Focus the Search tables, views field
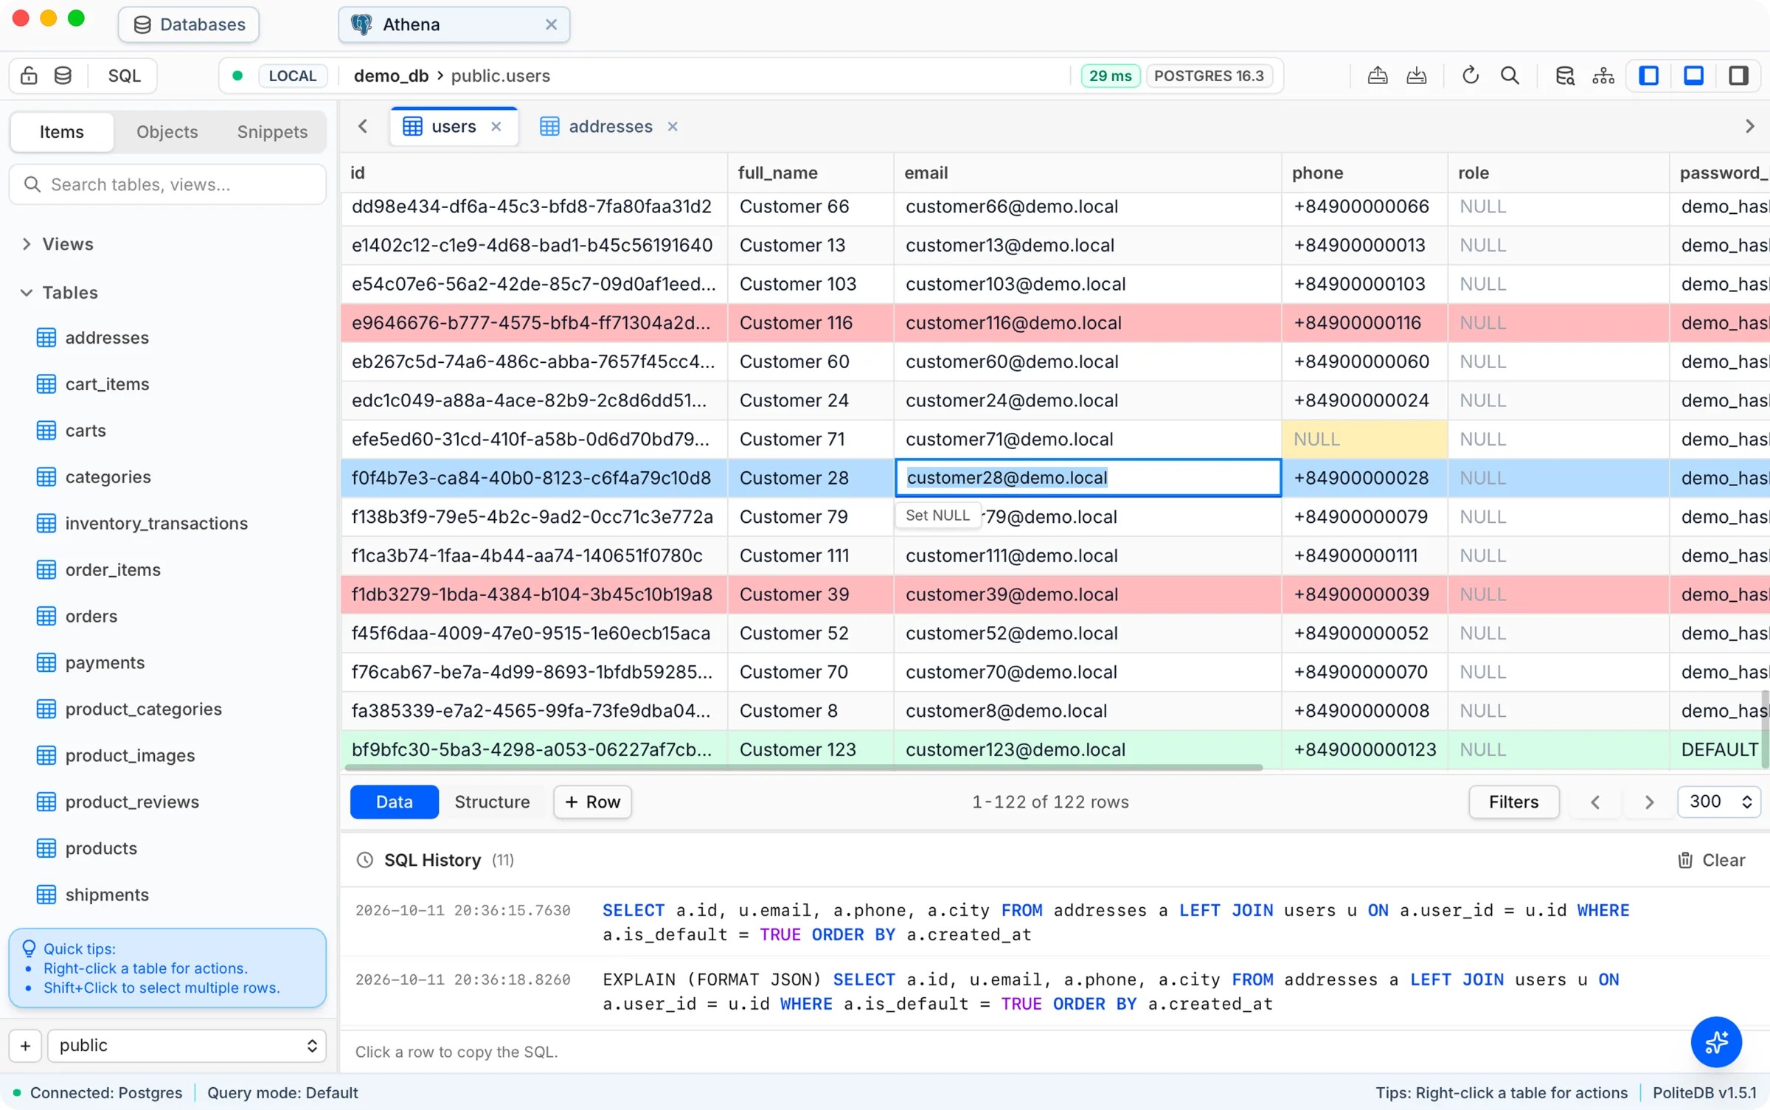This screenshot has height=1110, width=1770. click(x=167, y=184)
